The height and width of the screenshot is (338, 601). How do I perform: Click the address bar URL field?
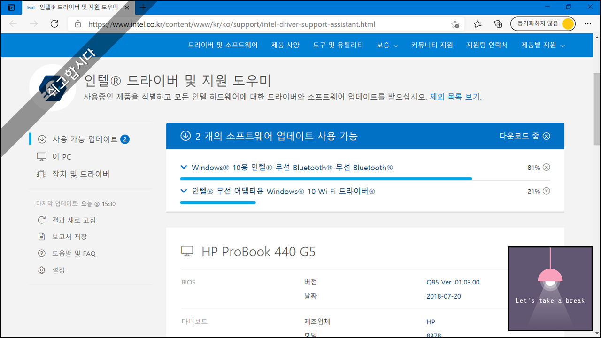(265, 24)
